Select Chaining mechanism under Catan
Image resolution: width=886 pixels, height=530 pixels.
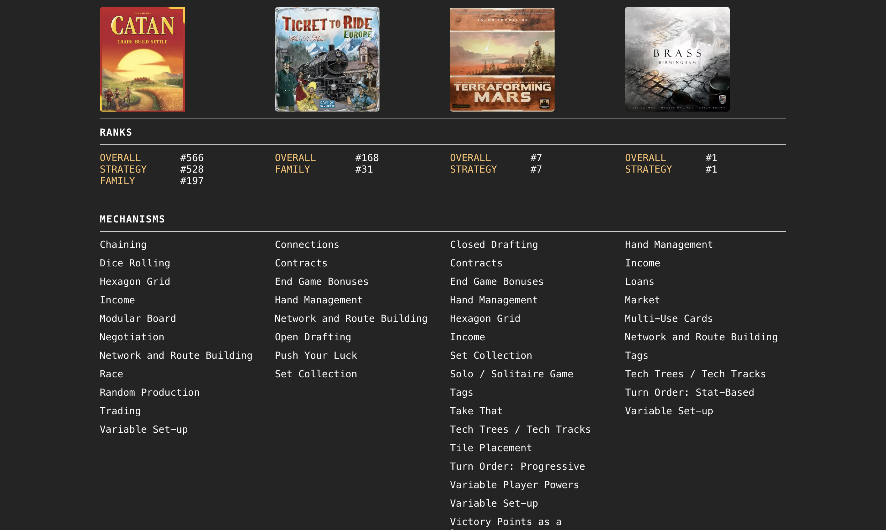[123, 245]
